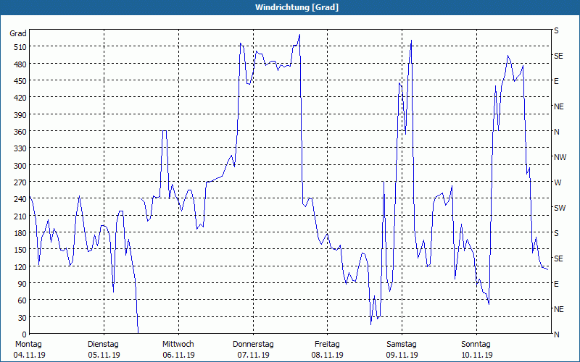The height and width of the screenshot is (362, 580).
Task: Select the date 08.11.19
Action: (x=328, y=355)
